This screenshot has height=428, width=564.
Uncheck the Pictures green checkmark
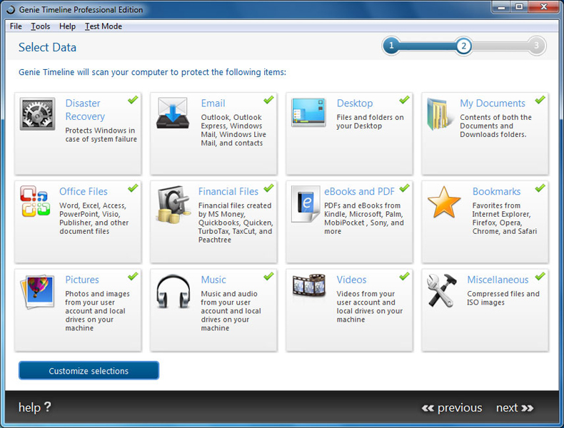[133, 276]
